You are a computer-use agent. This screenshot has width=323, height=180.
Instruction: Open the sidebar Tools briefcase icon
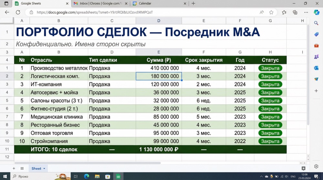pyautogui.click(x=316, y=45)
